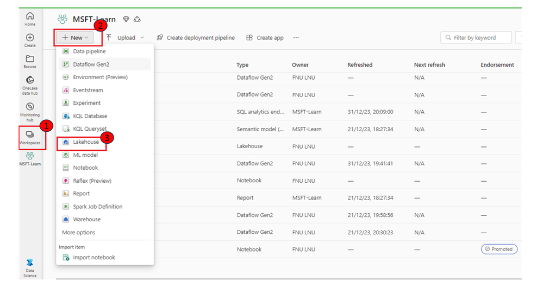543x294 pixels.
Task: Choose Reflex (Preview) in the New menu
Action: [x=105, y=181]
